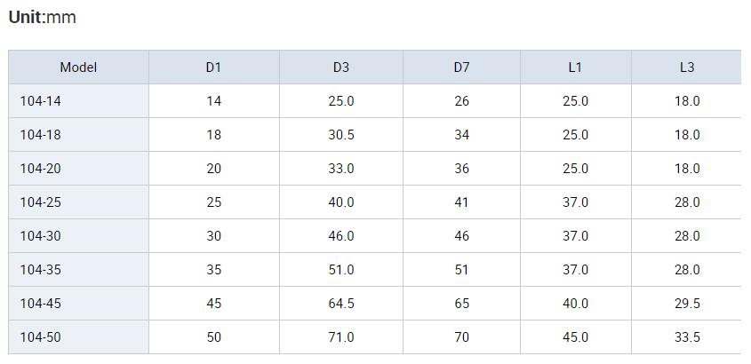This screenshot has height=364, width=751.
Task: Click L1 value 40.0 in 104-45 row
Action: coord(575,304)
